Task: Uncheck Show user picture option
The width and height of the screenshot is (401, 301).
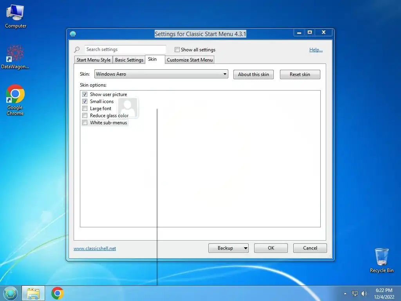Action: [85, 94]
